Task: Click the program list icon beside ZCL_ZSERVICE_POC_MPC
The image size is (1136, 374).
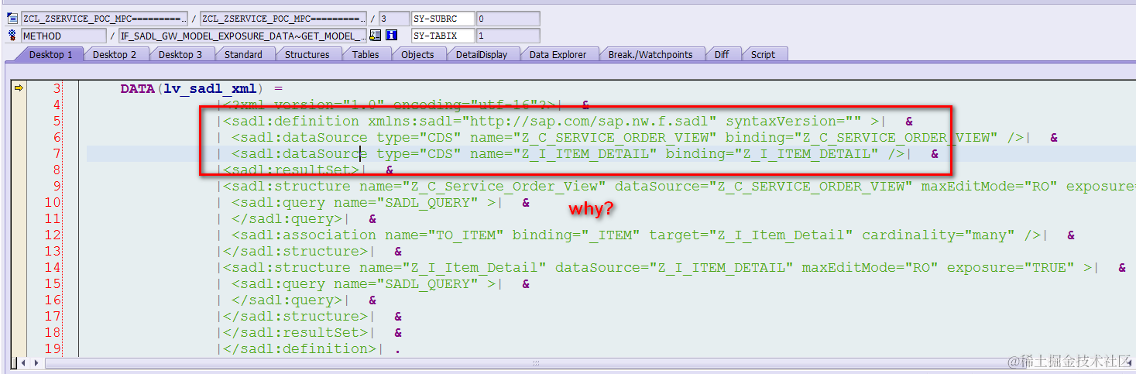Action: 12,19
